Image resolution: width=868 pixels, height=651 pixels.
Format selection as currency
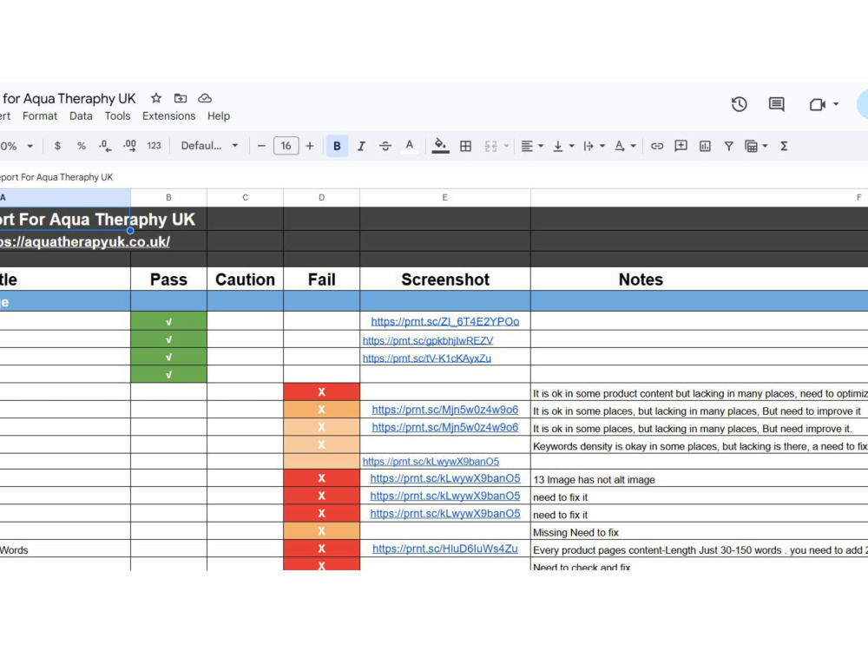(57, 146)
